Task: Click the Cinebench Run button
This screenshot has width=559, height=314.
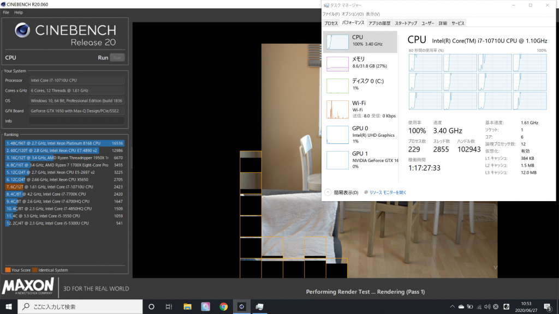Action: tap(116, 57)
